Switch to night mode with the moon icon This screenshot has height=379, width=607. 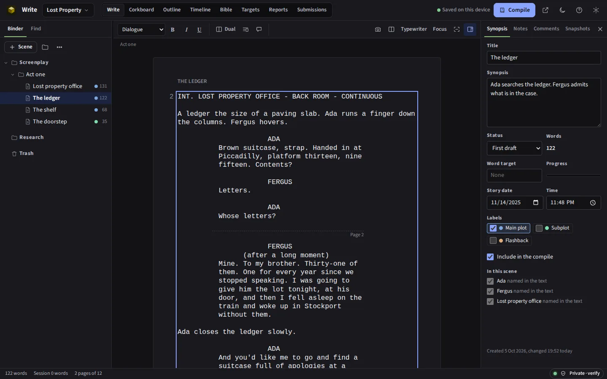[x=562, y=10]
